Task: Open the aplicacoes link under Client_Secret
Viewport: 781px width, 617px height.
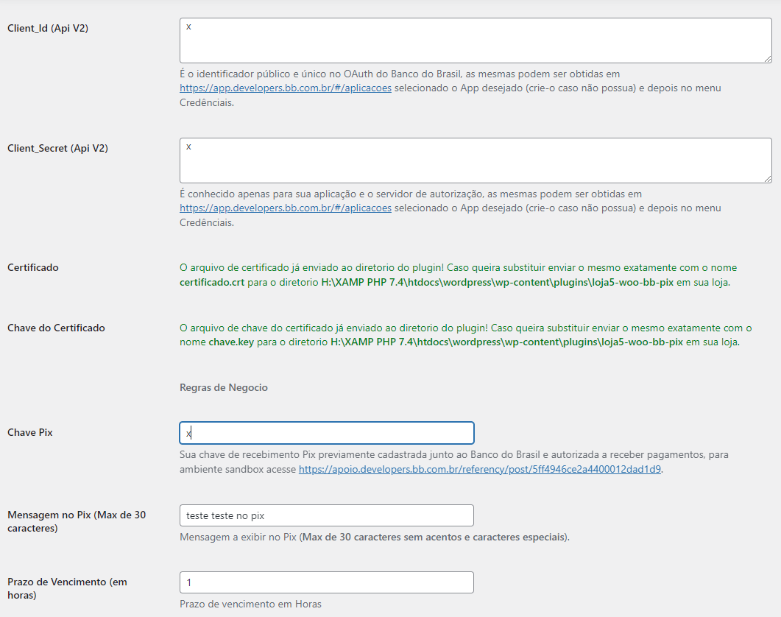Action: tap(286, 208)
